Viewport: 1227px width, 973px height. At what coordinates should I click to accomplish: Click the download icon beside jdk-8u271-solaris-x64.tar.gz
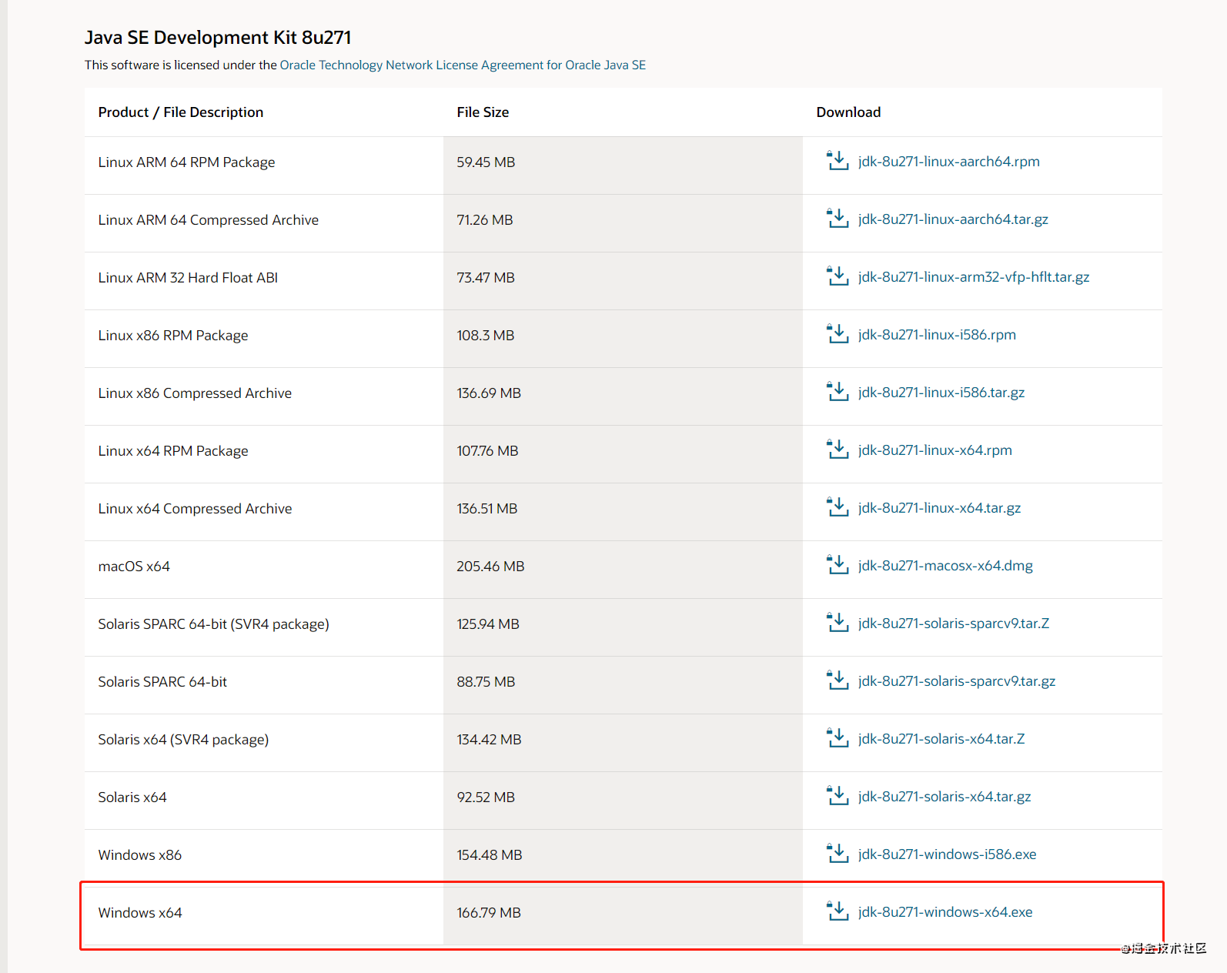(x=838, y=795)
